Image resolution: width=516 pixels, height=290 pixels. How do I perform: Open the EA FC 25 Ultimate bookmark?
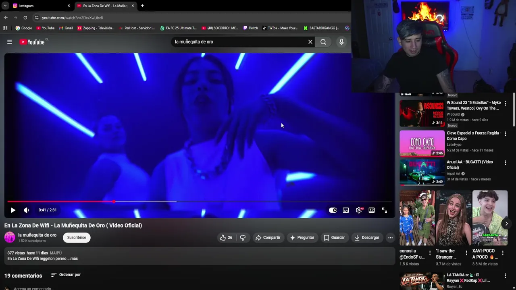pyautogui.click(x=179, y=28)
